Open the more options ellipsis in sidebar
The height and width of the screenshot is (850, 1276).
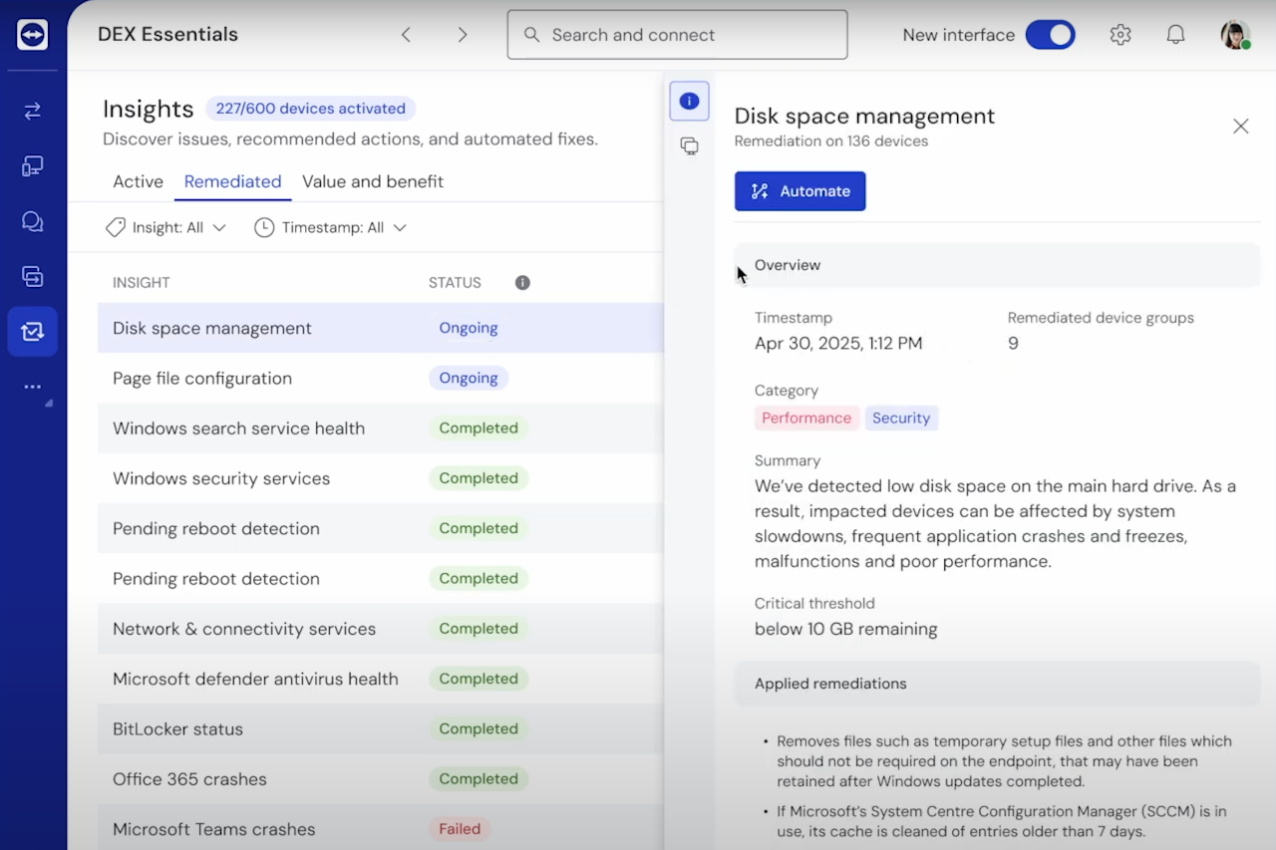click(x=32, y=387)
